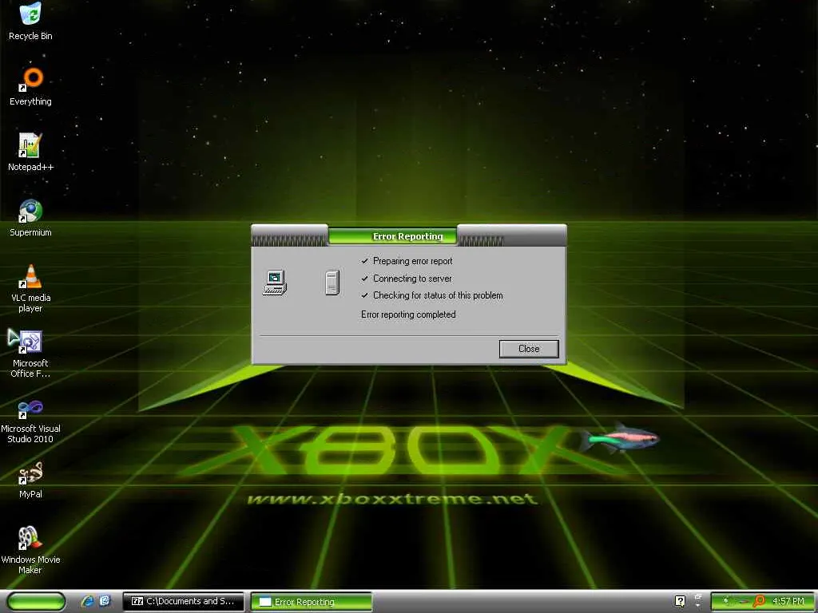Click the Error Reporting title bar

pos(408,235)
